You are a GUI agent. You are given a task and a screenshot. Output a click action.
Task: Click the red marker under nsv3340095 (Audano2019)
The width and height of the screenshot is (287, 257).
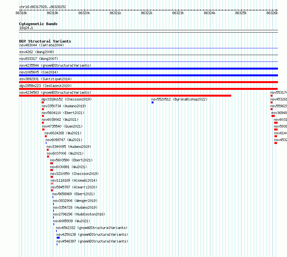(x=48, y=150)
